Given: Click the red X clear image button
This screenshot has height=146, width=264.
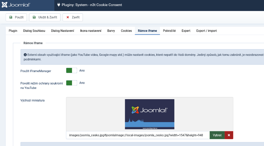Looking at the screenshot, I should [229, 135].
